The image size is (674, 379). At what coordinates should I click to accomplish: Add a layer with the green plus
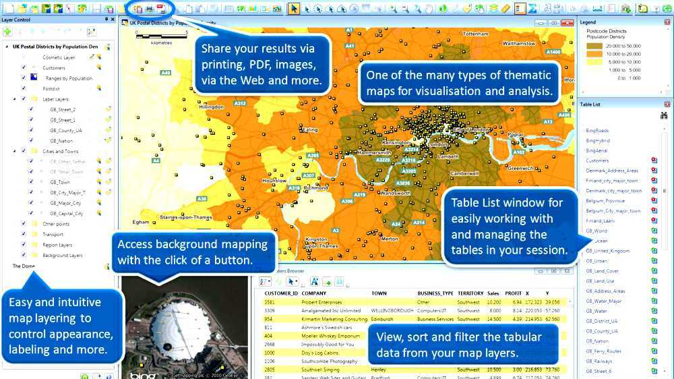[7, 32]
